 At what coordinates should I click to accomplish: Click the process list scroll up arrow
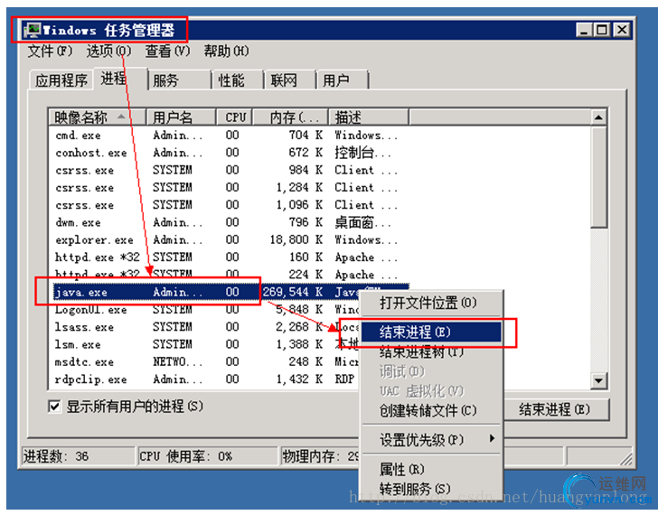point(599,117)
